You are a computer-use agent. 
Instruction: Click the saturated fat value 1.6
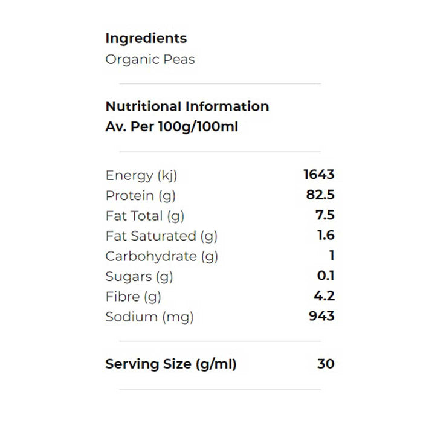pyautogui.click(x=326, y=236)
